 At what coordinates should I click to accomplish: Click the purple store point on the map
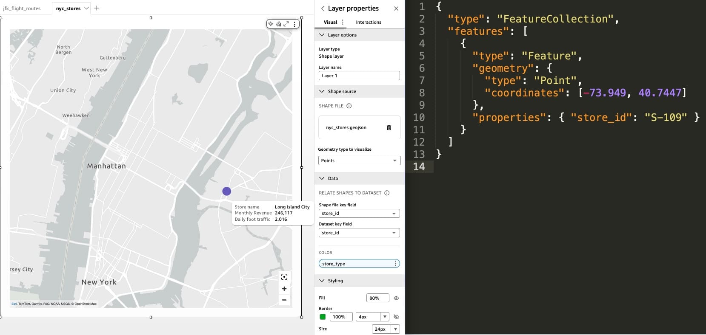(x=227, y=191)
